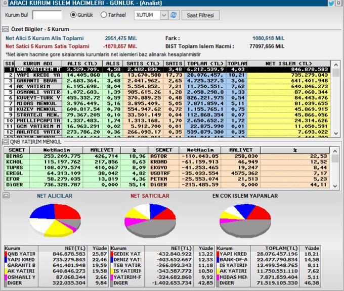The width and height of the screenshot is (344, 291).
Task: Click the blue swatch beside DENIZ YATI
Action: point(112,260)
